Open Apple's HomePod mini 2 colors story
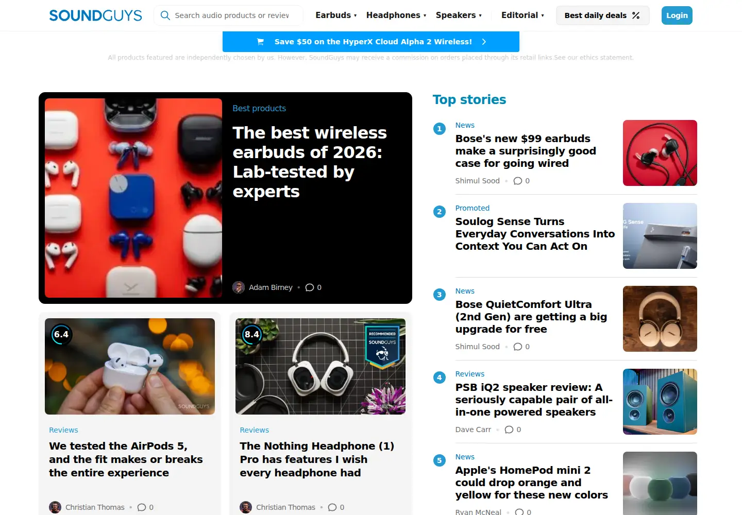The height and width of the screenshot is (515, 742). point(531,483)
